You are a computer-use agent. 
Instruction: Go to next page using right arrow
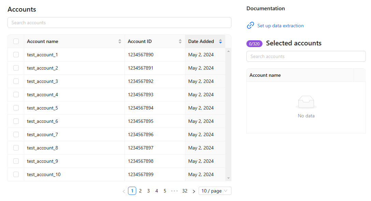pyautogui.click(x=194, y=191)
